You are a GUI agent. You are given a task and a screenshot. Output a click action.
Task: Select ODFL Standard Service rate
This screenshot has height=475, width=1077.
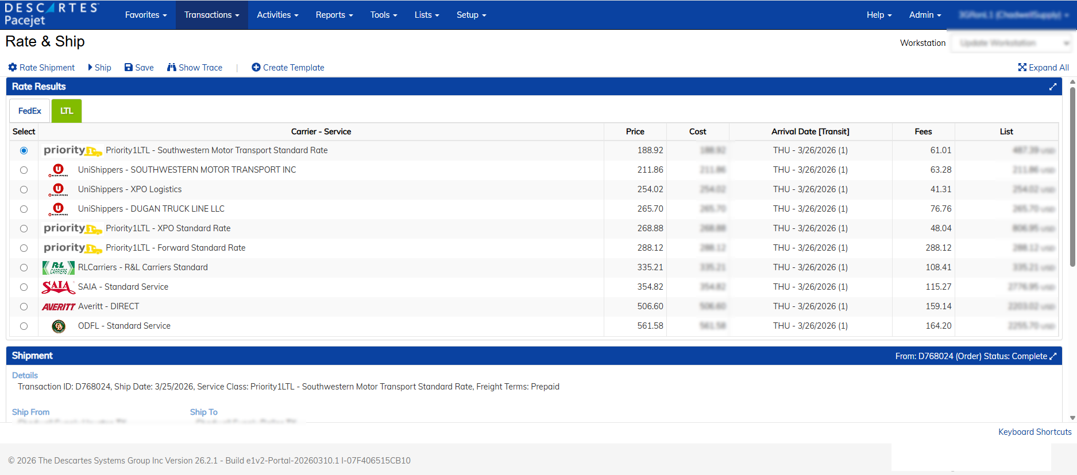tap(24, 326)
